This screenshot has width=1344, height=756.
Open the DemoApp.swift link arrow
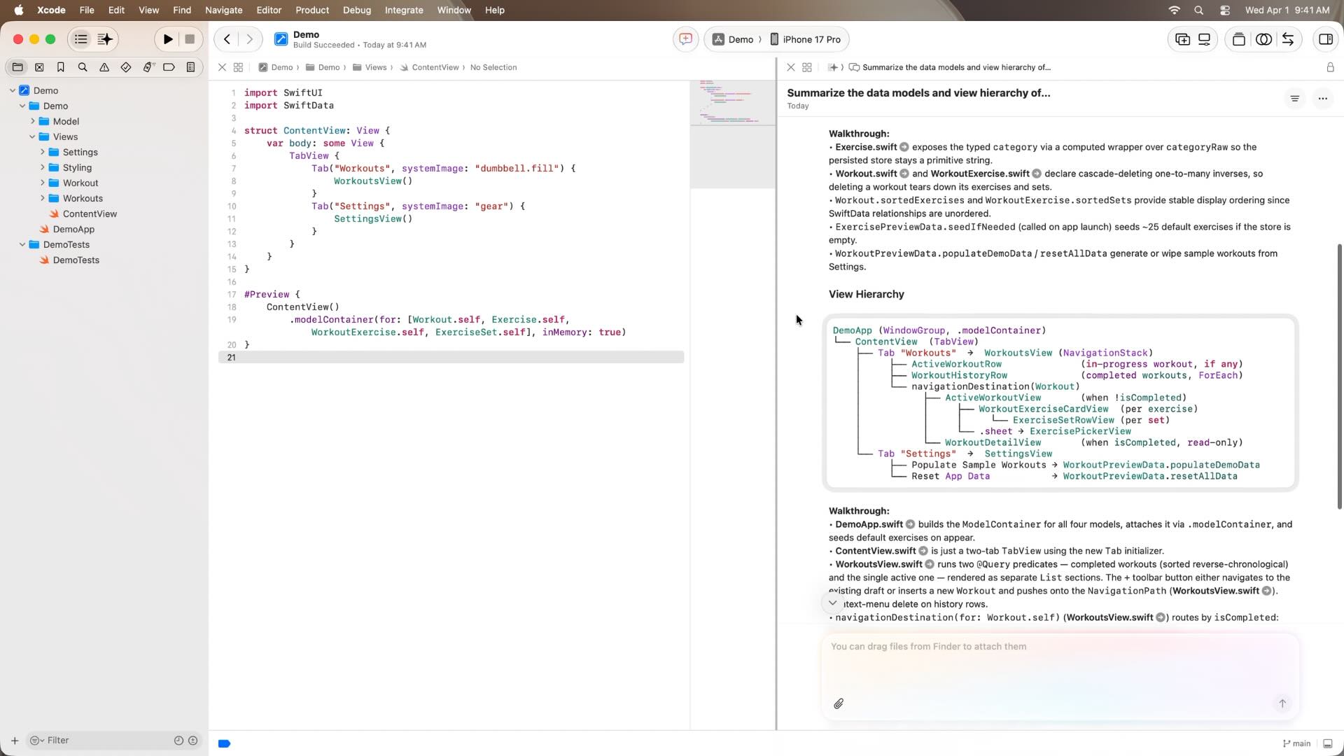tap(910, 524)
